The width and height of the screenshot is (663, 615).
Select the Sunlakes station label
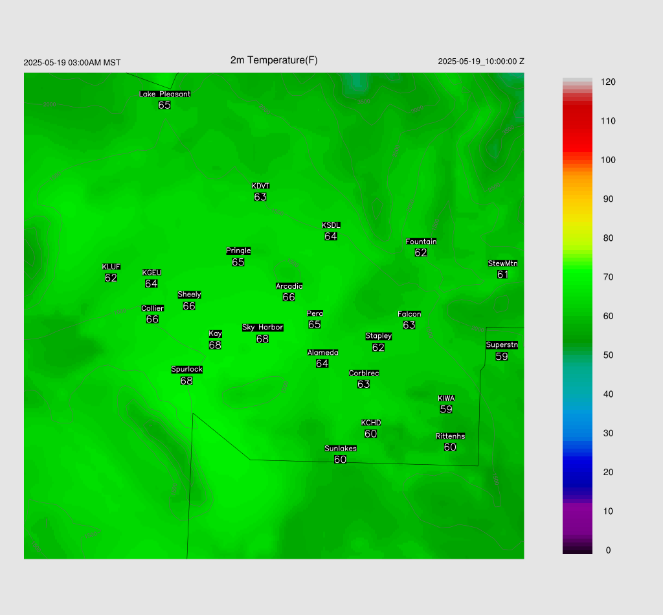click(341, 449)
